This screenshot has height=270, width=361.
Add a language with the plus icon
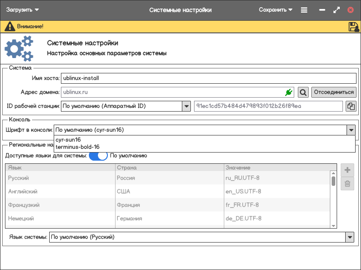(x=347, y=170)
